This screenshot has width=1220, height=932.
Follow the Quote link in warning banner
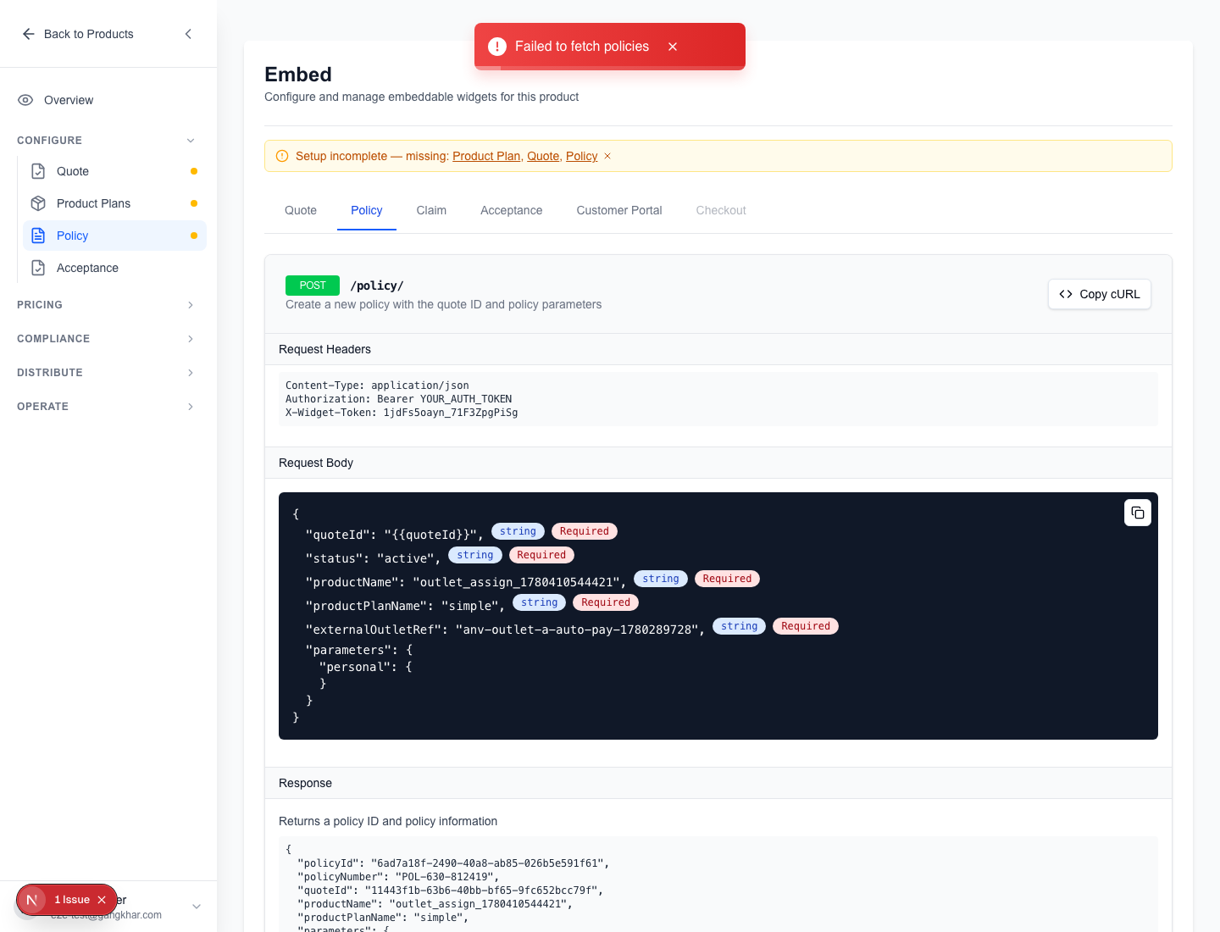(x=543, y=156)
